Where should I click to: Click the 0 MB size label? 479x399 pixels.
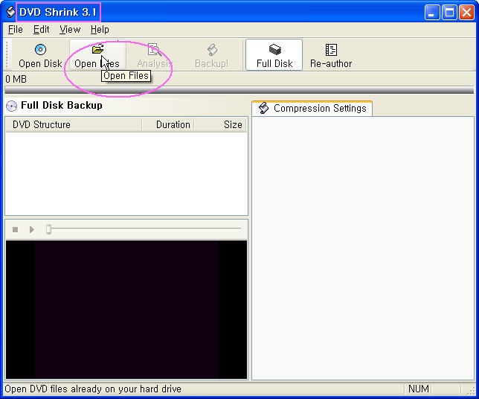pos(16,79)
